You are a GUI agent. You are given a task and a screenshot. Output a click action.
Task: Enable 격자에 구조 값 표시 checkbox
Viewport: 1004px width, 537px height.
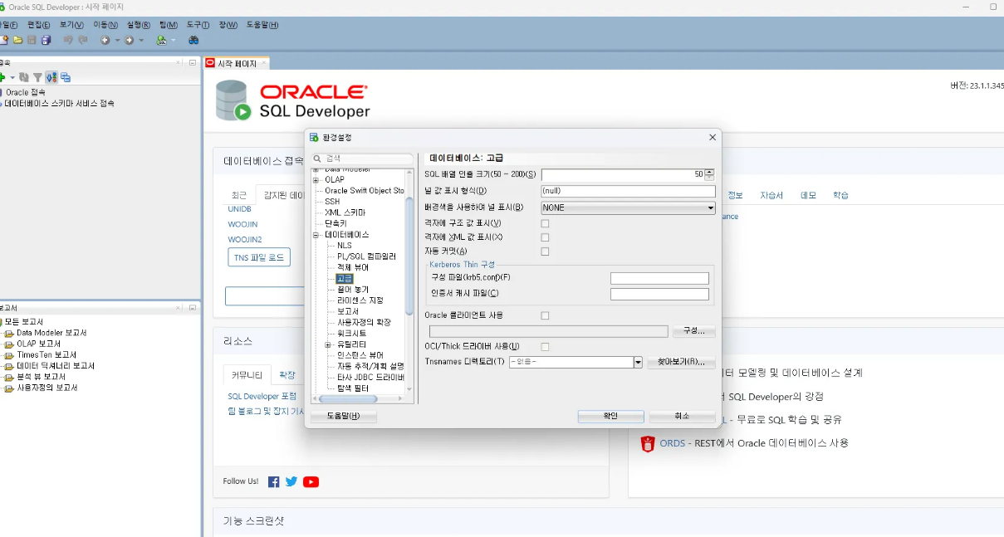coord(545,223)
